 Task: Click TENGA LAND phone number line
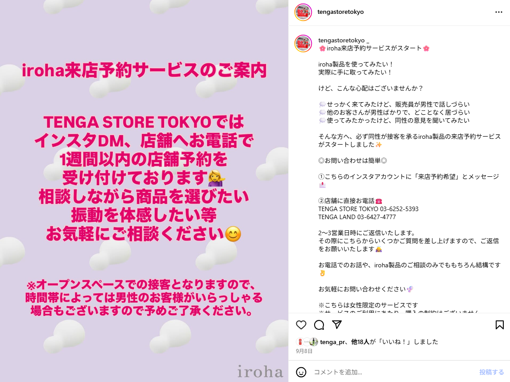(x=357, y=217)
